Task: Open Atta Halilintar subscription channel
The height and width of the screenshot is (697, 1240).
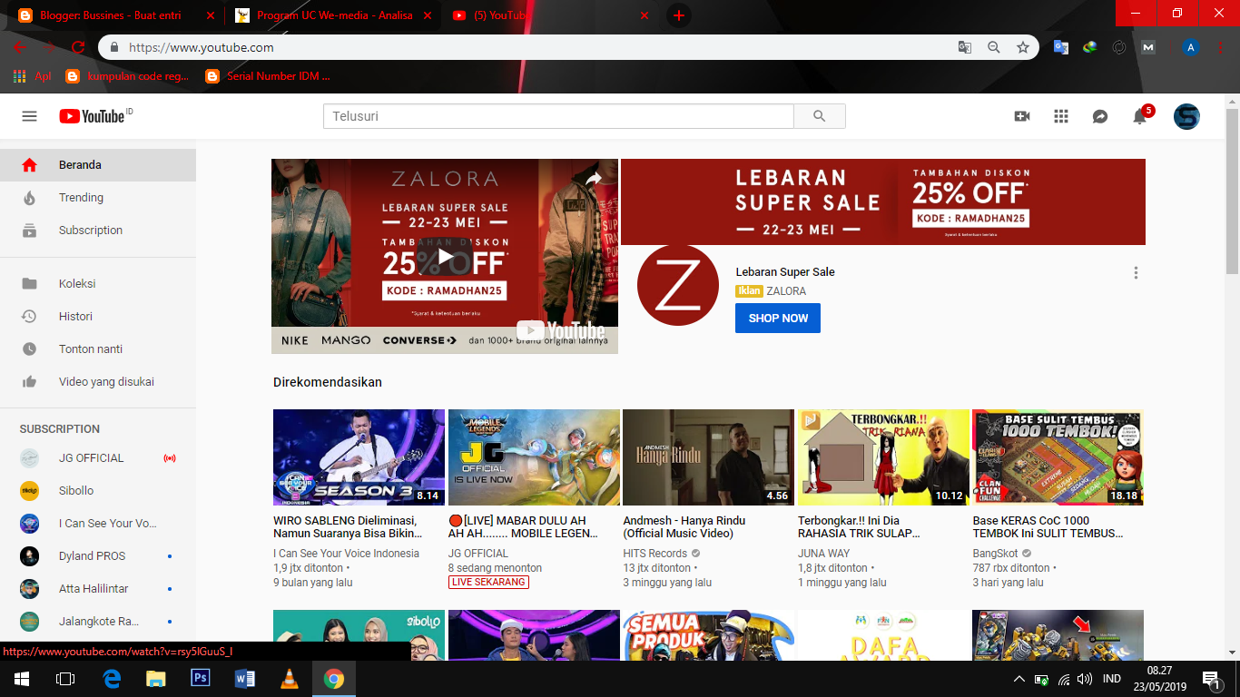Action: coord(98,589)
